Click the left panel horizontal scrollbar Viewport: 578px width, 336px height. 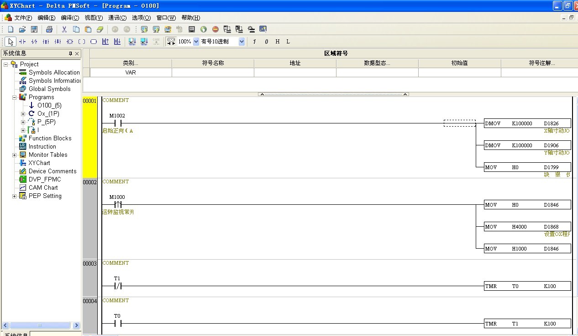click(40, 325)
